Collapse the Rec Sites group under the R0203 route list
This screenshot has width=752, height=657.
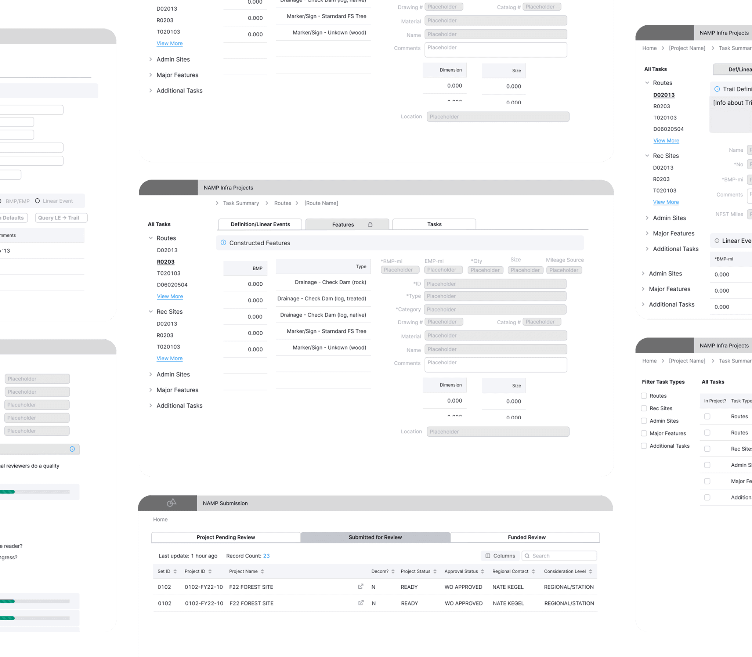(151, 311)
